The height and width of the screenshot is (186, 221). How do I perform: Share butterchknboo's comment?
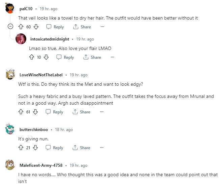click(82, 148)
